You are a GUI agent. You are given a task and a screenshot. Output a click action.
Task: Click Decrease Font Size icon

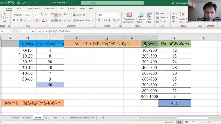[46, 15]
